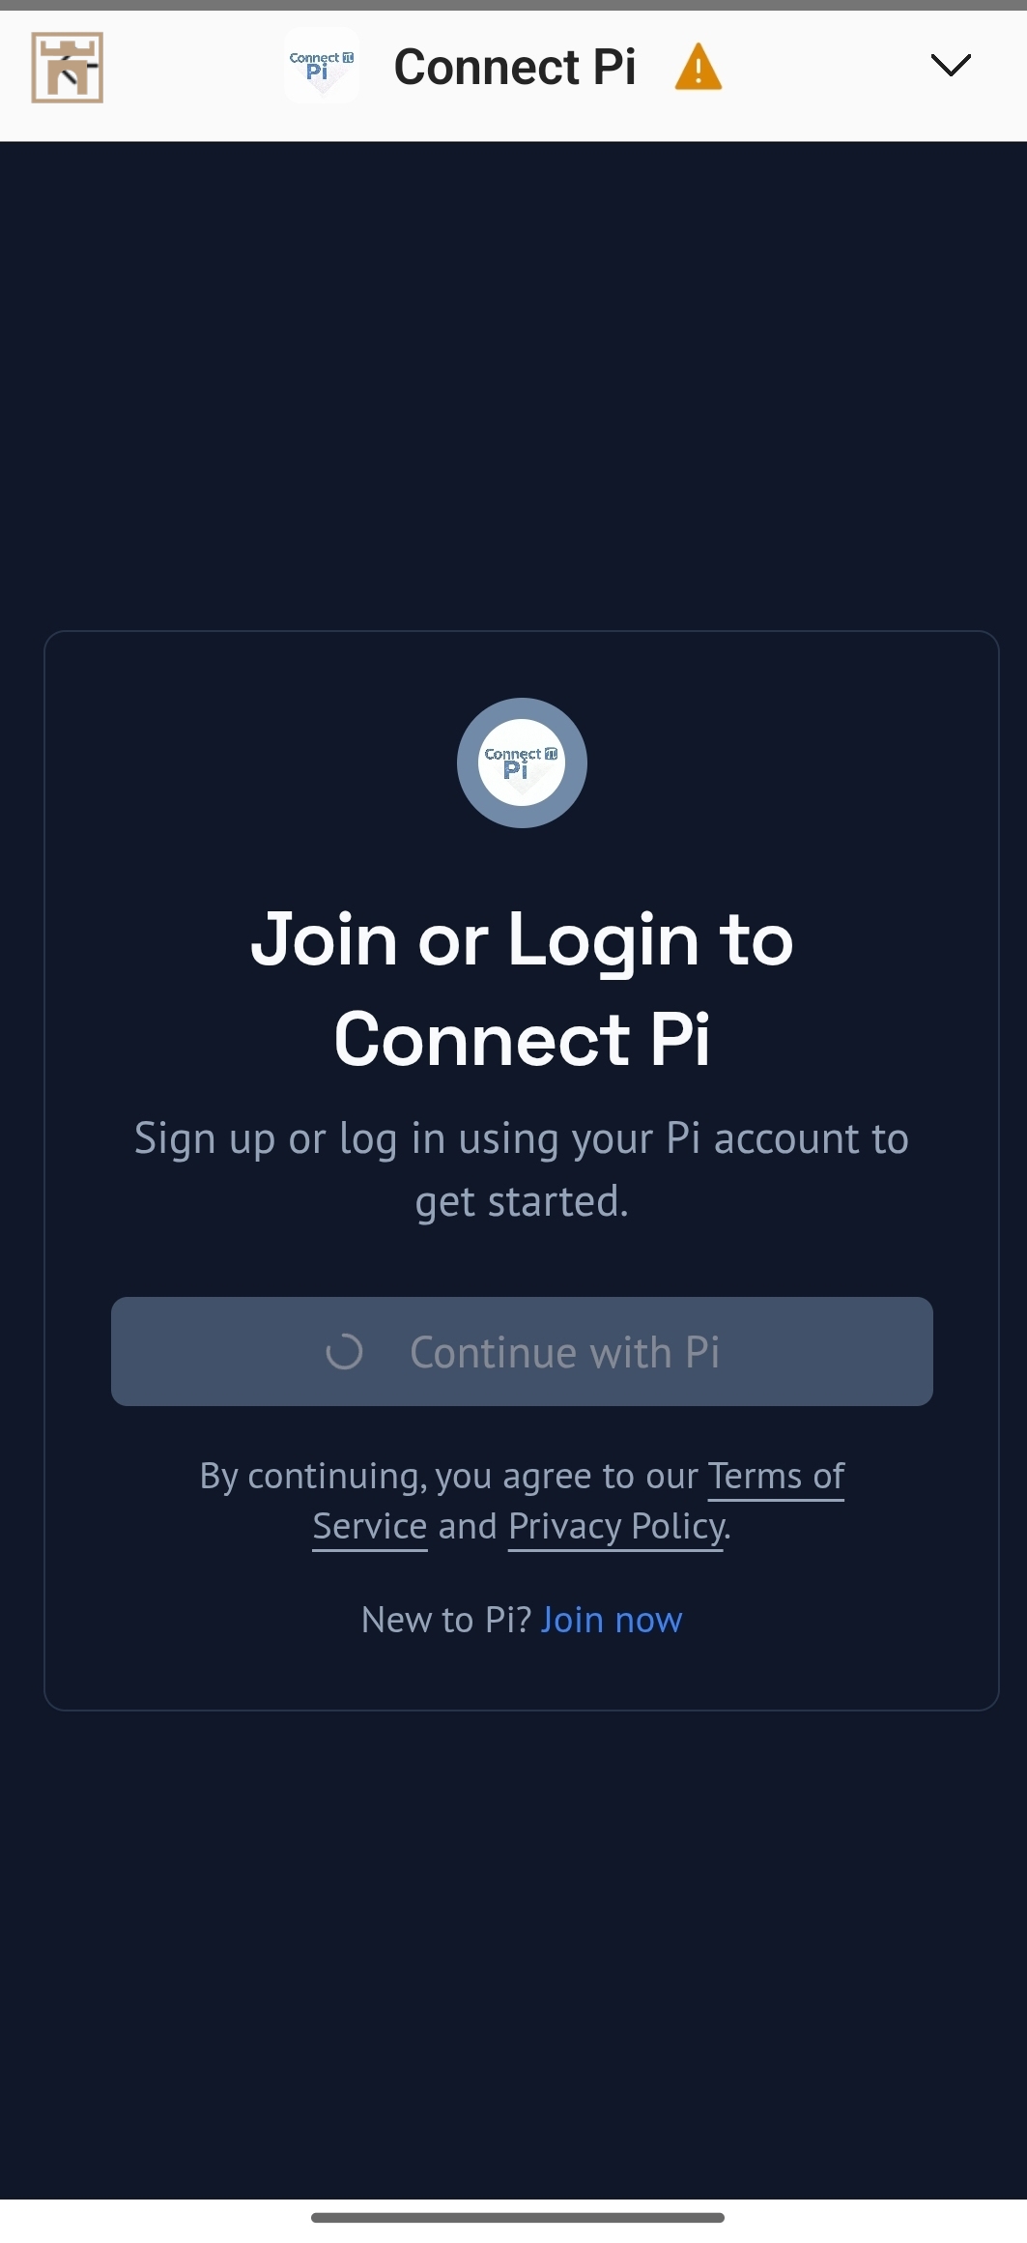This screenshot has width=1027, height=2243.
Task: Open the Terms of Service link
Action: point(775,1477)
